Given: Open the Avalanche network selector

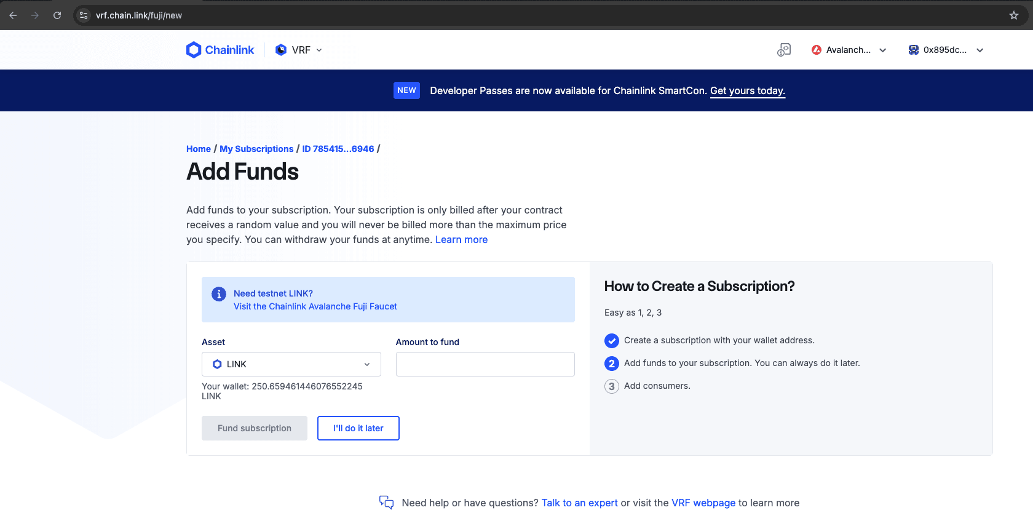Looking at the screenshot, I should pyautogui.click(x=849, y=50).
